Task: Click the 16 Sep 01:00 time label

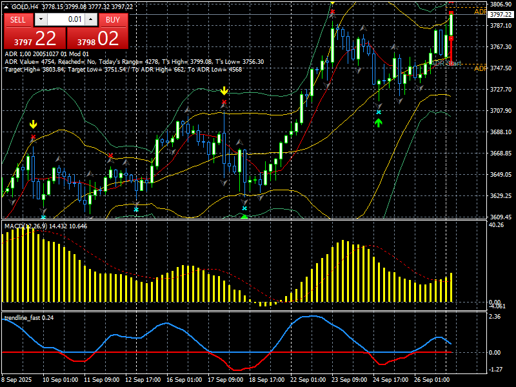Action: (x=184, y=379)
